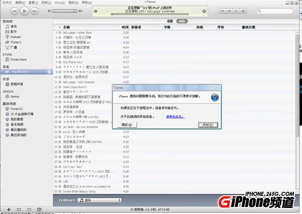Sort by the 表演者 column header
The height and width of the screenshot is (214, 302).
(136, 27)
